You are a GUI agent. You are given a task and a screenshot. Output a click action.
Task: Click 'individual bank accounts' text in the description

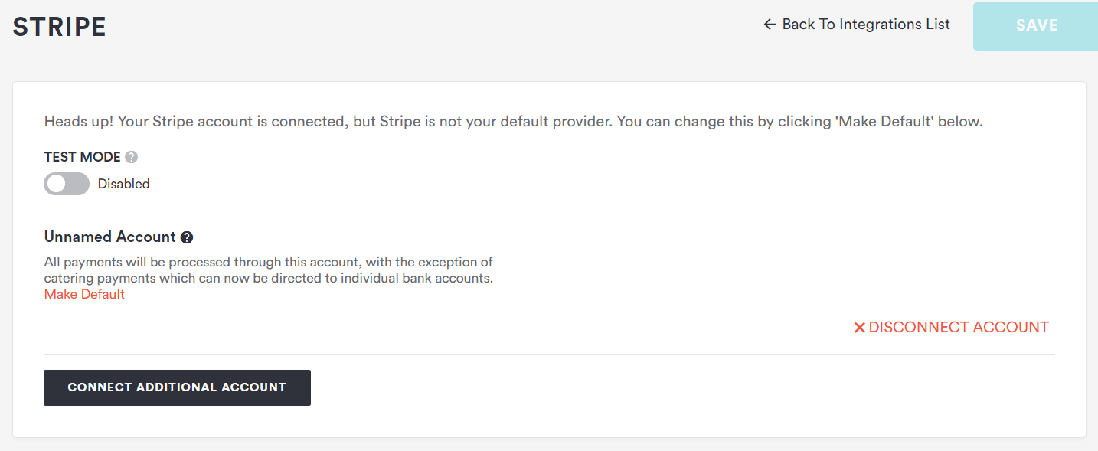pyautogui.click(x=417, y=278)
